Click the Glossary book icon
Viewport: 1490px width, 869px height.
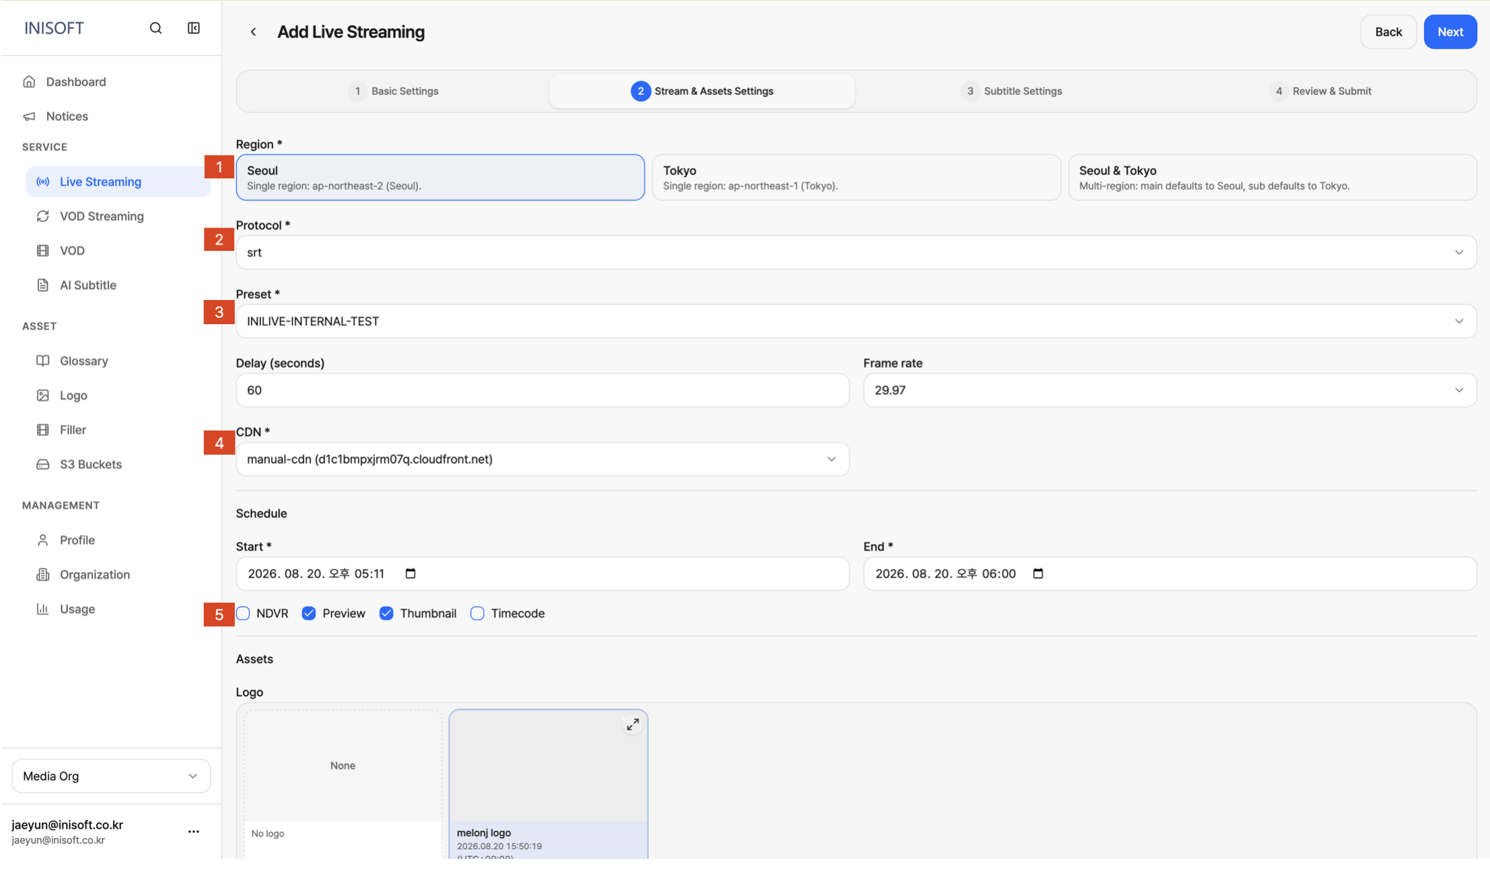point(43,361)
